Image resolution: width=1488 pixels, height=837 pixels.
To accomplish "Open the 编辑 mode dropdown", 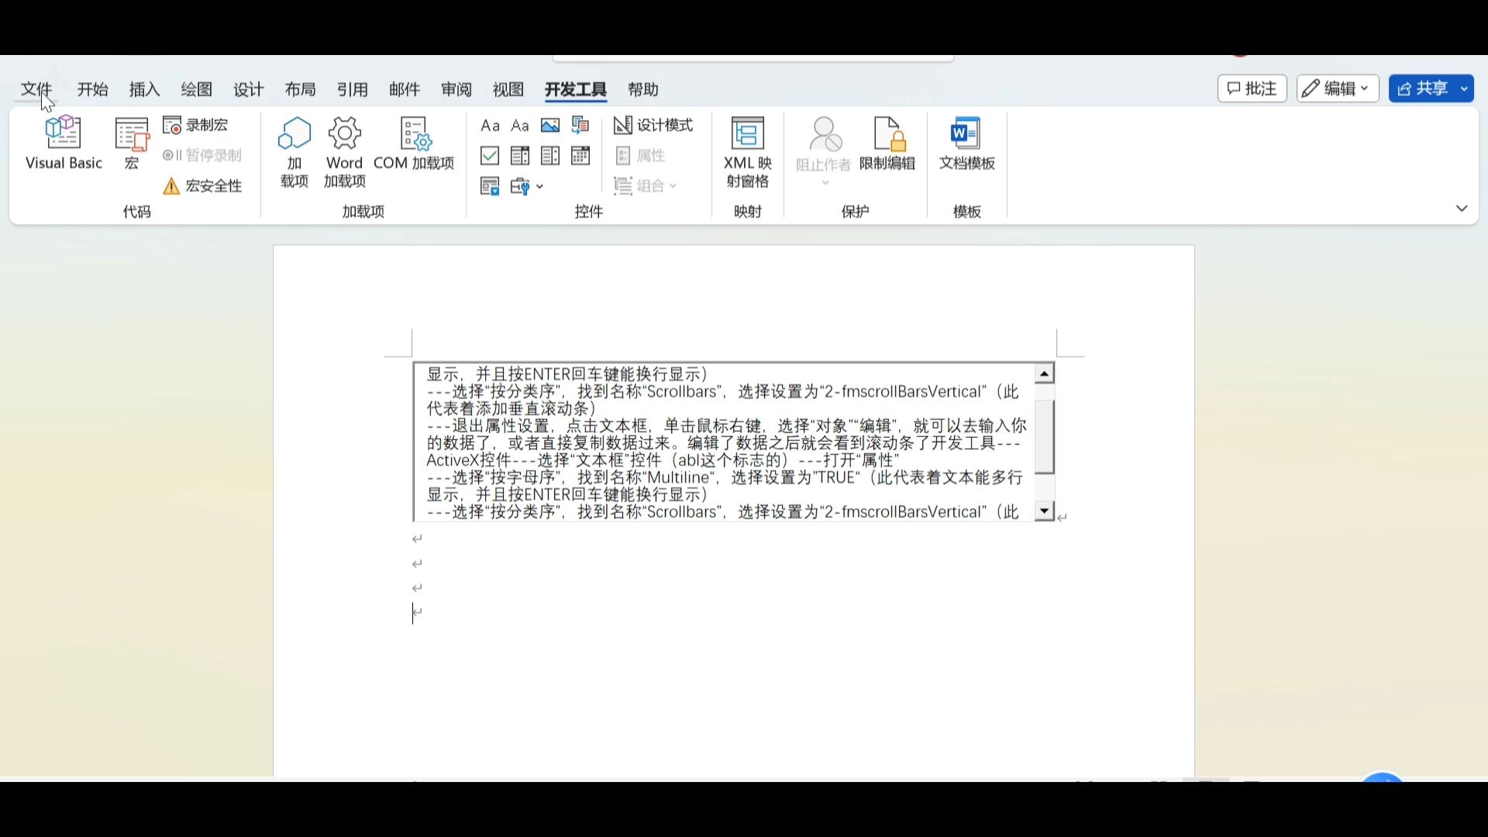I will (x=1338, y=89).
